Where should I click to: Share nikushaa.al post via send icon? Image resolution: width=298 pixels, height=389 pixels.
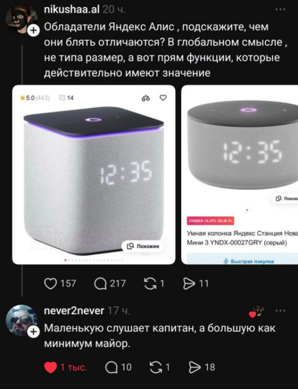click(189, 283)
